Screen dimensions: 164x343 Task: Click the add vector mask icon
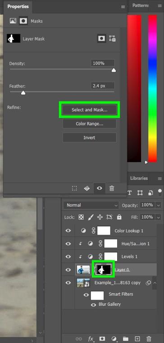112,39
